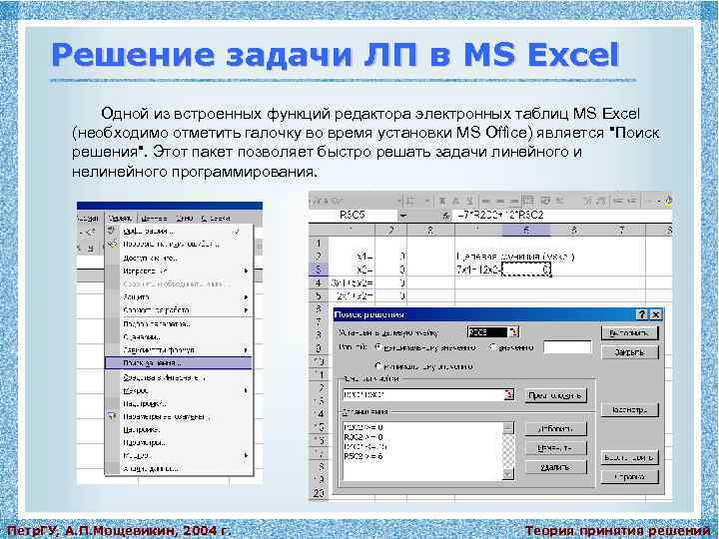This screenshot has width=719, height=539.
Task: Toggle Bold in the Excel formatting toolbar
Action: [x=442, y=201]
